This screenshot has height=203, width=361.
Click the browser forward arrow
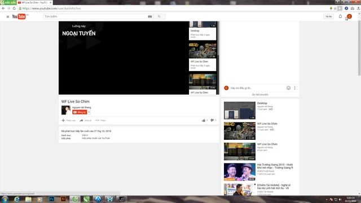coord(9,8)
